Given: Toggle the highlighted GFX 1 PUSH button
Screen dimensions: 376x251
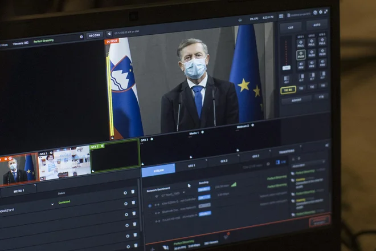Looking at the screenshot, I should click(x=301, y=55).
